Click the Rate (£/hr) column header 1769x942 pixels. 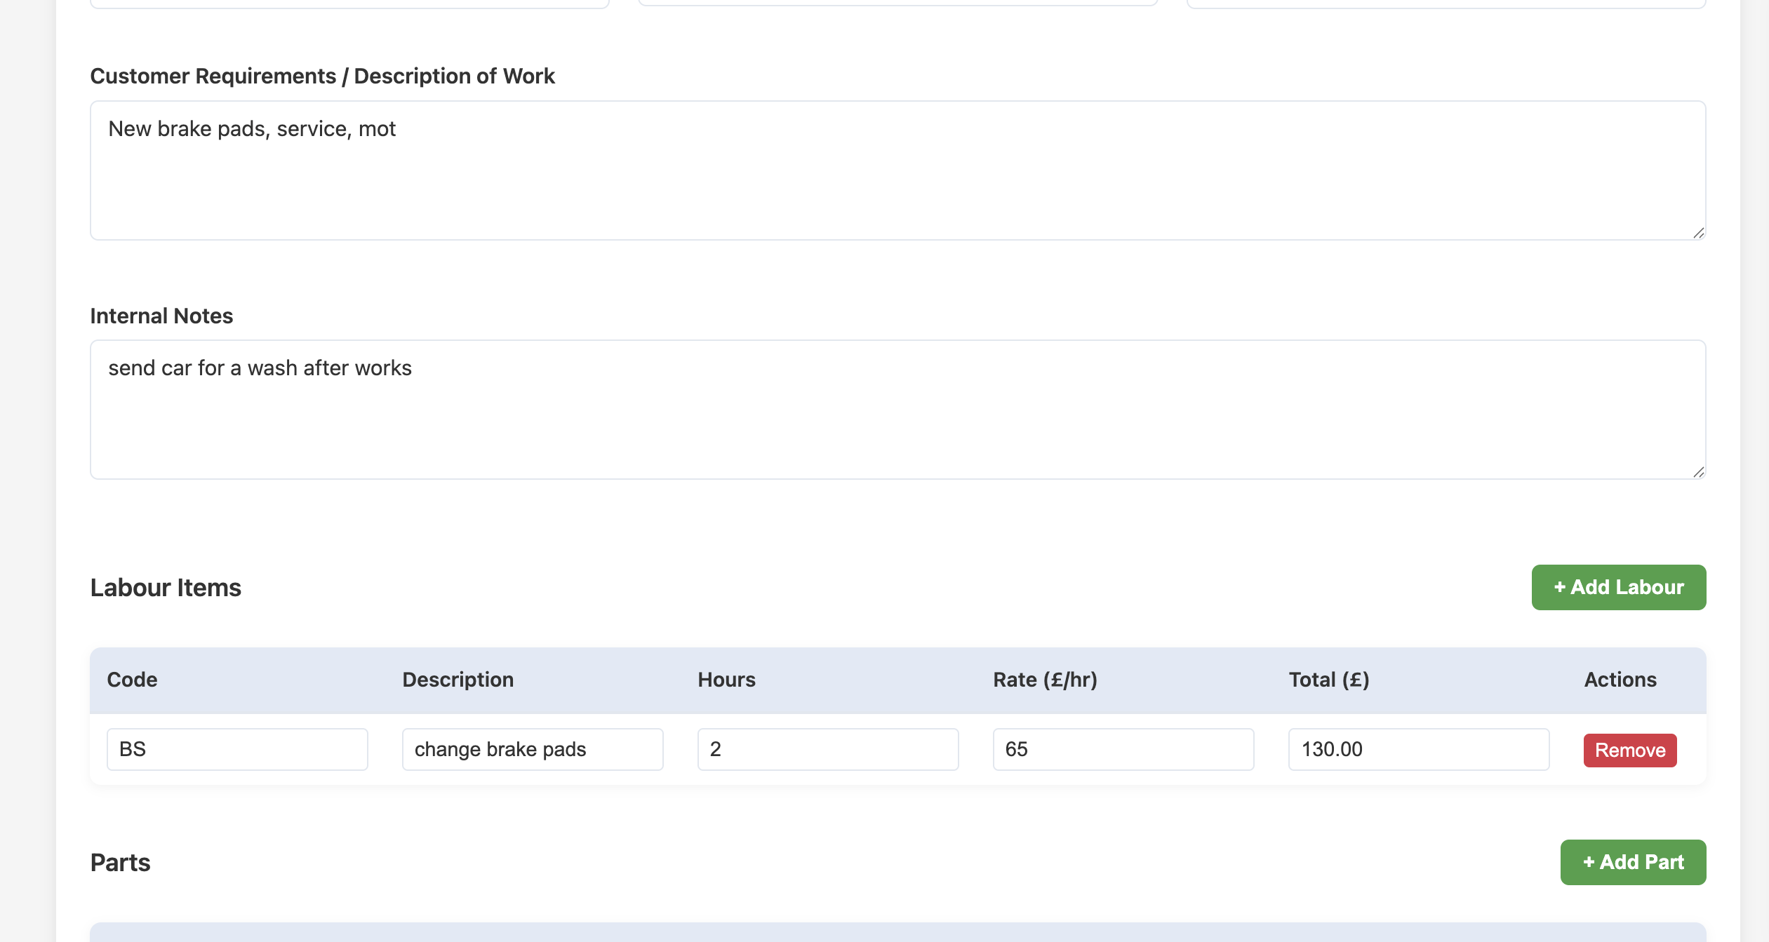pyautogui.click(x=1045, y=680)
